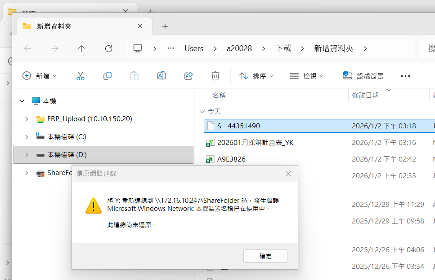Image resolution: width=435 pixels, height=280 pixels.
Task: Click 設成背景 (Set as background) button
Action: [x=363, y=76]
